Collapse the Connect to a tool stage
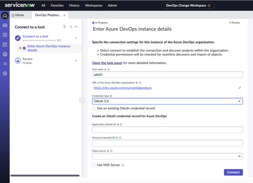253x183 pixels. 76,38
